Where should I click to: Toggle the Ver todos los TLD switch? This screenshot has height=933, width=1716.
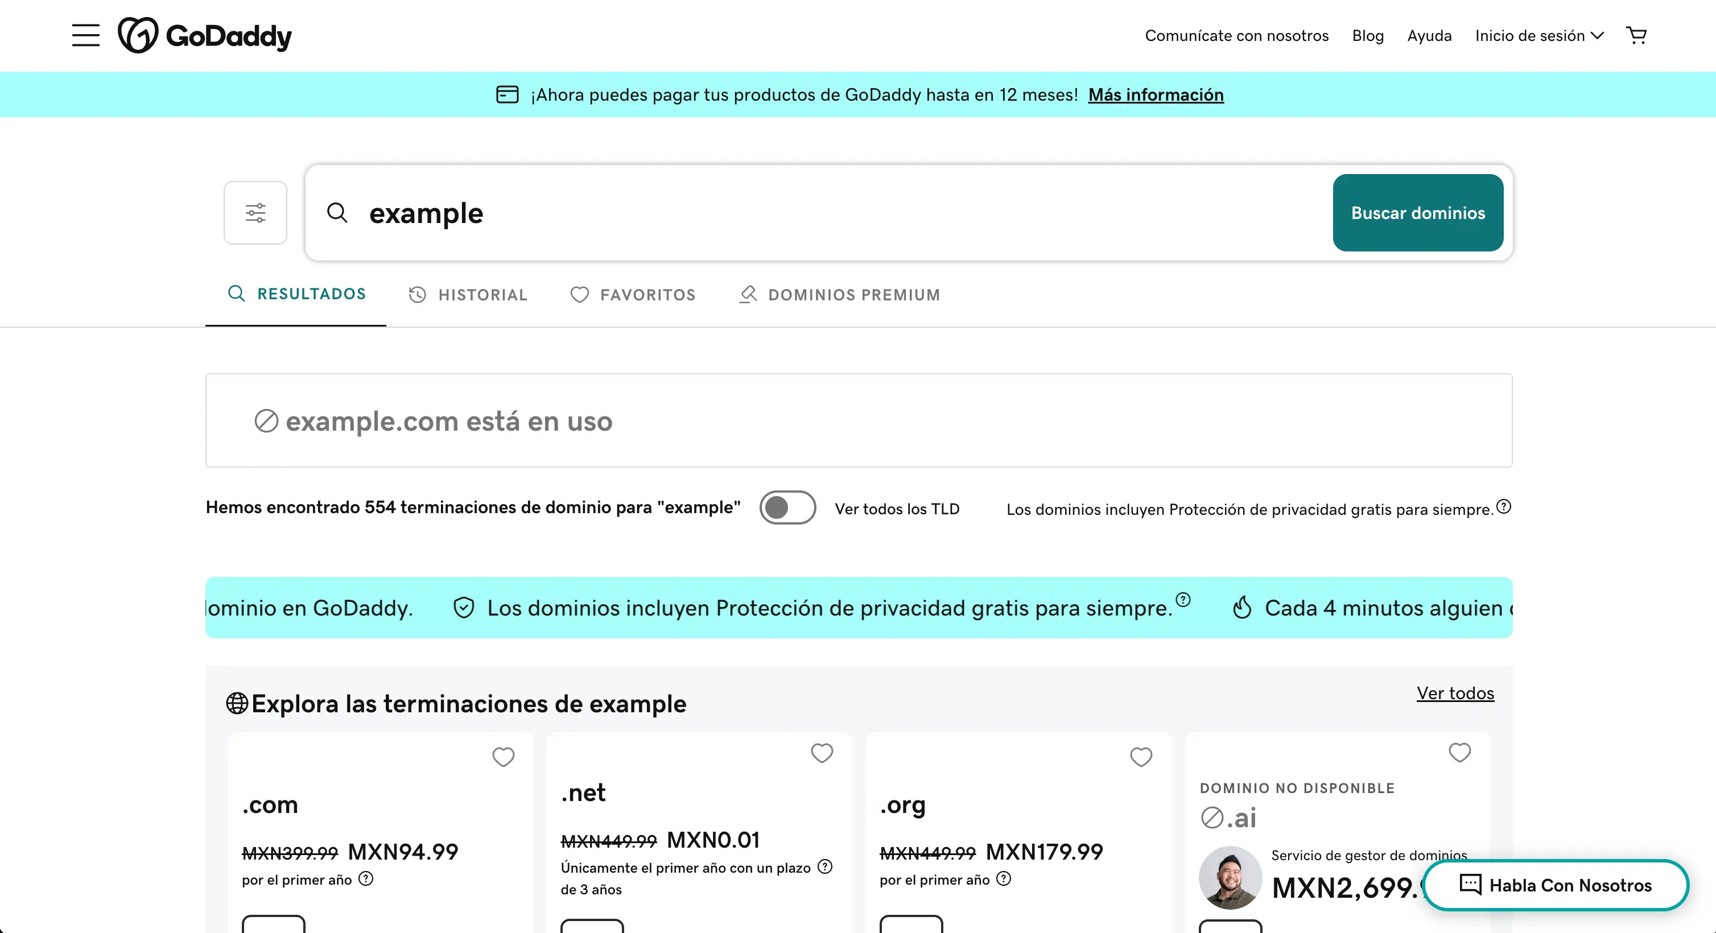787,507
